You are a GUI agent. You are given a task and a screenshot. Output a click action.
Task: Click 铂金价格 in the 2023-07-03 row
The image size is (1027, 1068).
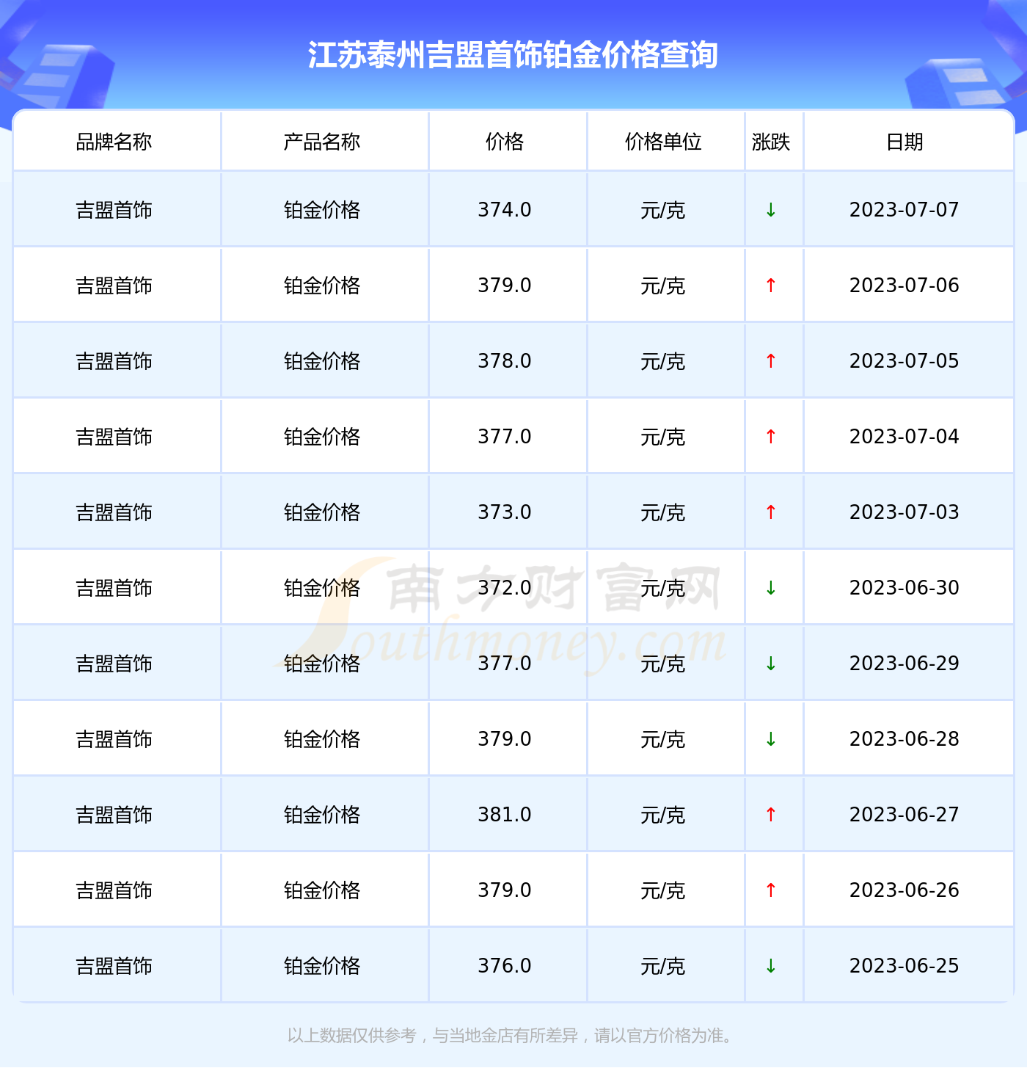click(322, 512)
